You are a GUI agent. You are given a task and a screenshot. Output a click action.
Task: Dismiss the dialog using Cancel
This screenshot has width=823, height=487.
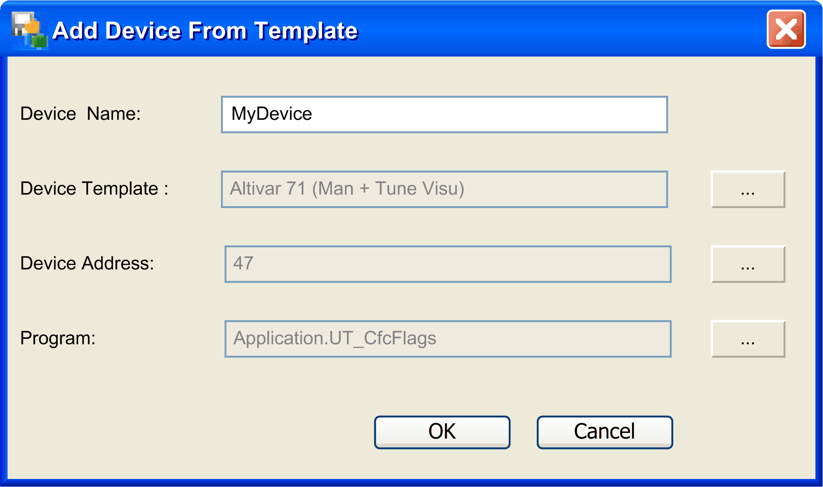click(x=604, y=431)
